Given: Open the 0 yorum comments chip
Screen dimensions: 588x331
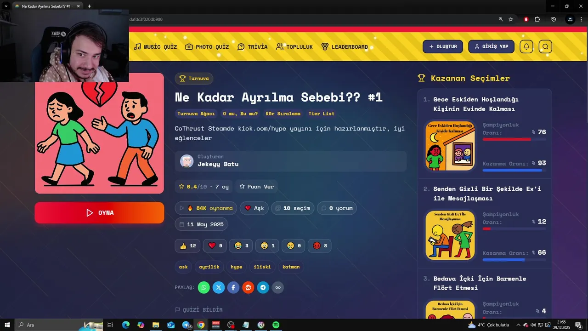Looking at the screenshot, I should click(337, 208).
